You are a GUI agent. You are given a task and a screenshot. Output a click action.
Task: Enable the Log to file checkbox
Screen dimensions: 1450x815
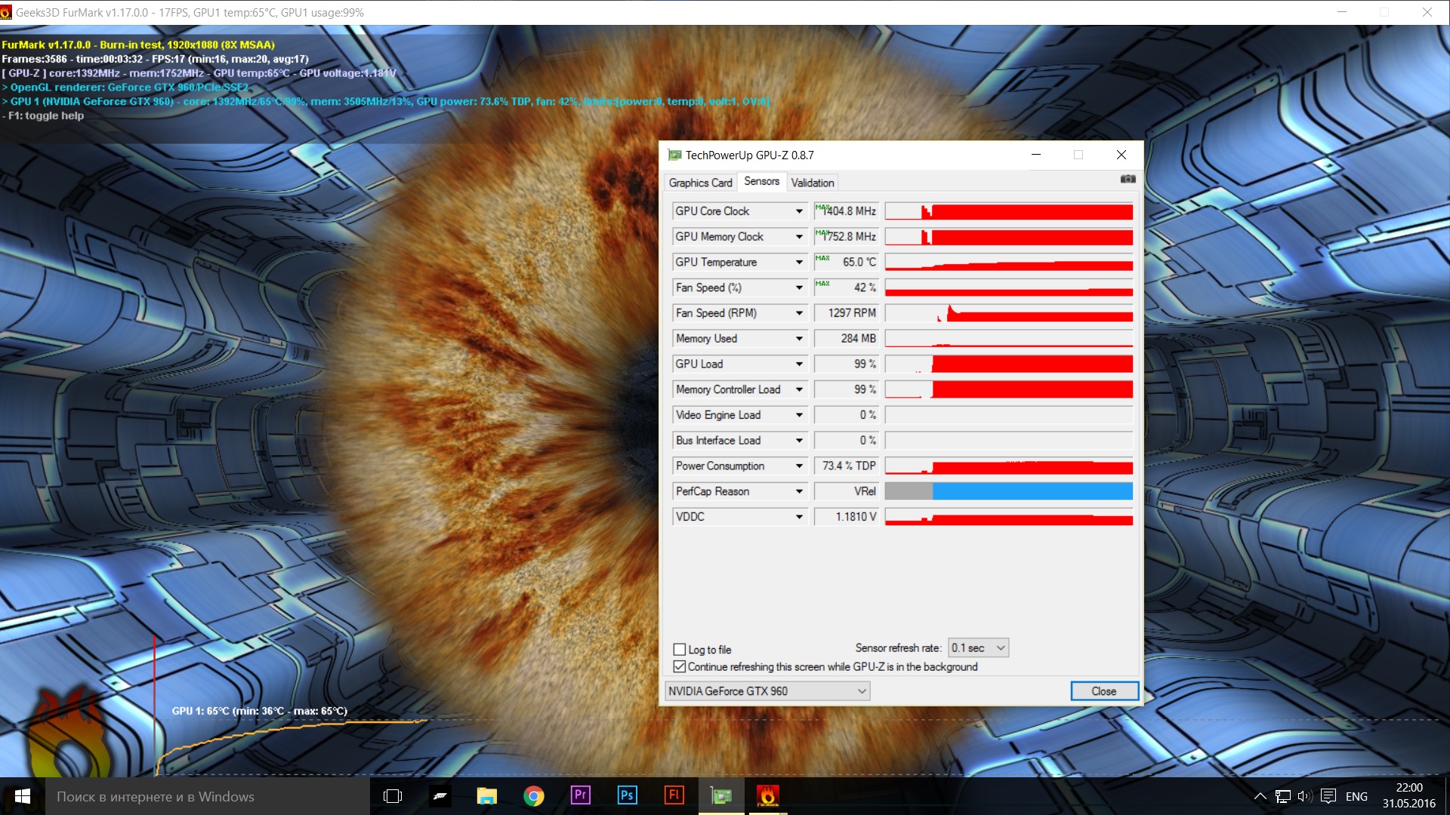tap(680, 650)
